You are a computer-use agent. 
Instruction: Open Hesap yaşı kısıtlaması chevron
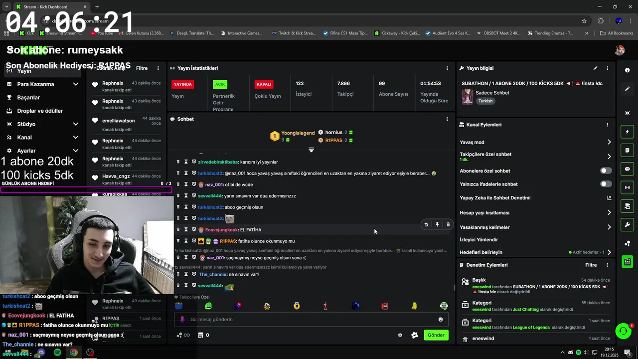tap(609, 212)
